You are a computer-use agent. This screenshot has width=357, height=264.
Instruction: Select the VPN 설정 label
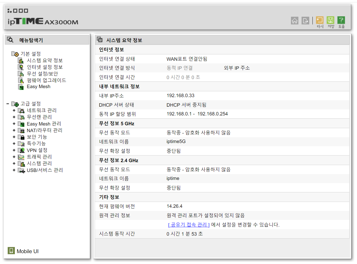37,150
